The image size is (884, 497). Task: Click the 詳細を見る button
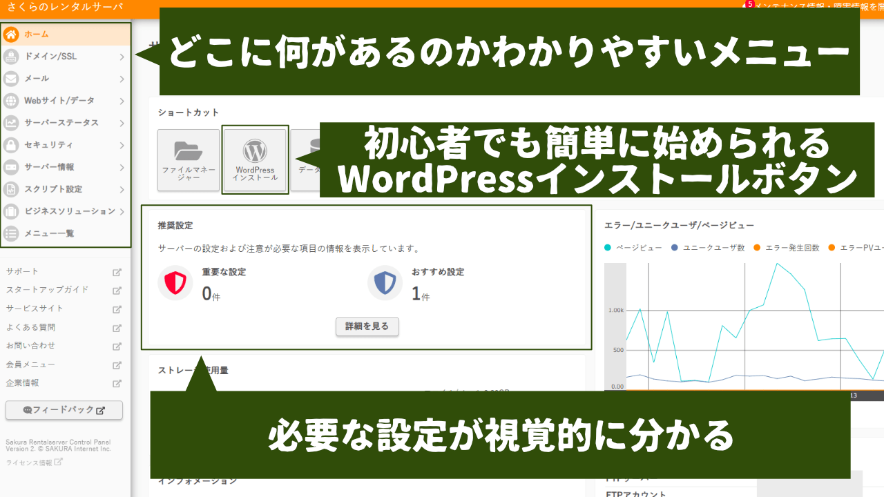(x=367, y=327)
